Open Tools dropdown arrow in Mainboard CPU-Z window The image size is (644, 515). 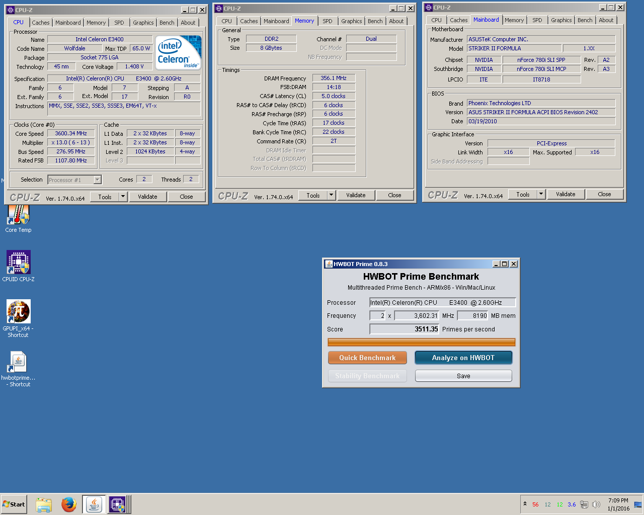[x=541, y=194]
